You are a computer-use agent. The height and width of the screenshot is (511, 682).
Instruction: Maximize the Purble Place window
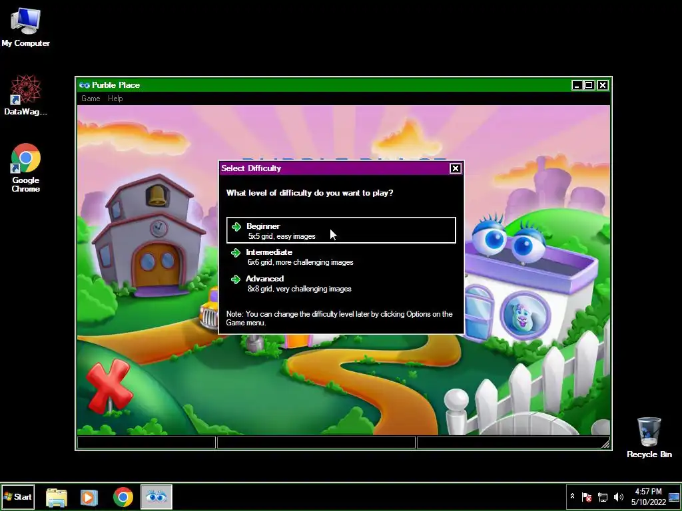point(589,85)
